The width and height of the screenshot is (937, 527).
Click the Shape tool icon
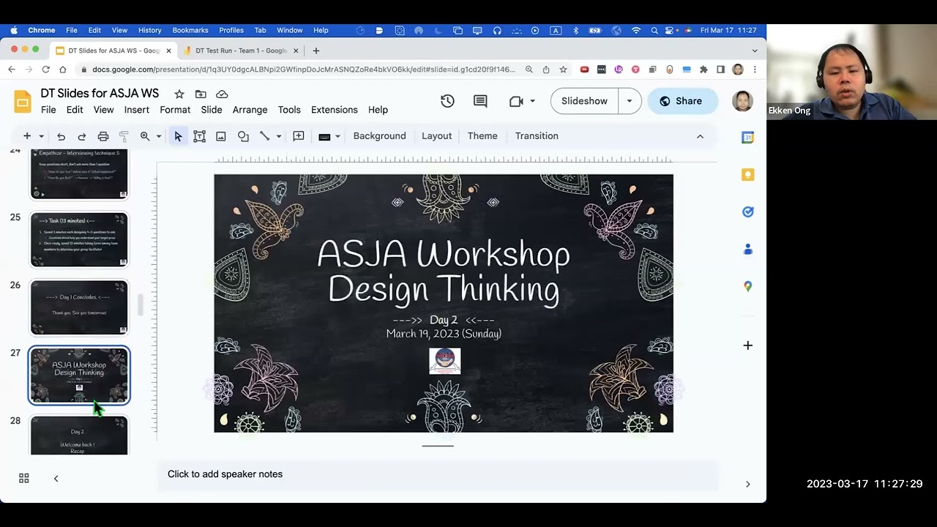point(243,136)
